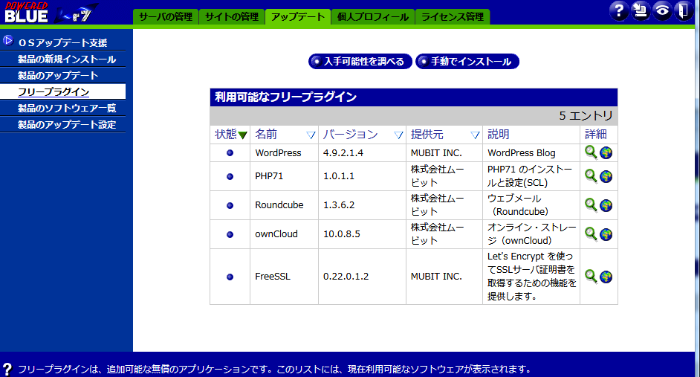The image size is (700, 377).
Task: Click the 詳細 column header
Action: pyautogui.click(x=595, y=135)
